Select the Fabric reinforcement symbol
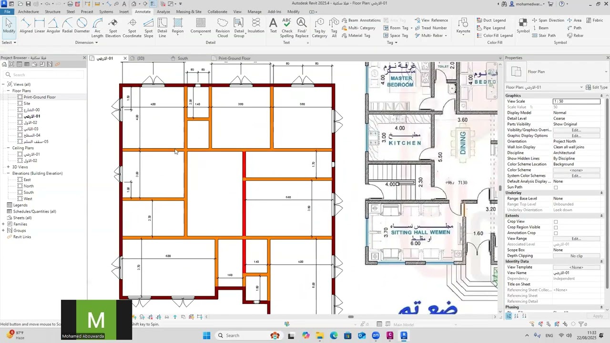Image resolution: width=610 pixels, height=343 pixels. pos(594,20)
